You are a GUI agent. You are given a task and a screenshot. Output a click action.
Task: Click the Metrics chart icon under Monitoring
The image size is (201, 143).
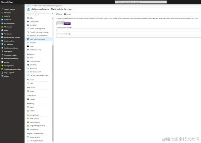pos(28,111)
